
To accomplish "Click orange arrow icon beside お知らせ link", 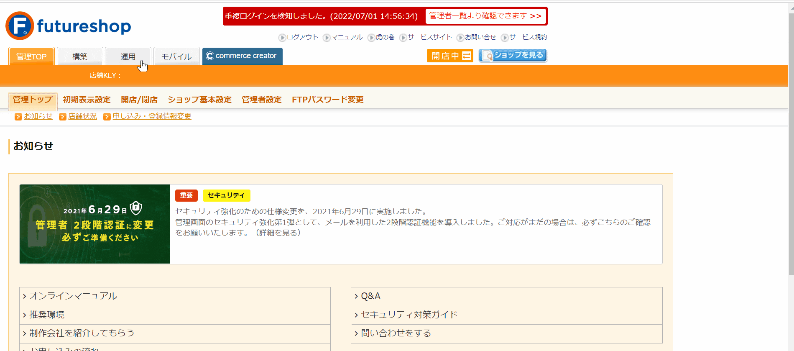I will point(18,117).
